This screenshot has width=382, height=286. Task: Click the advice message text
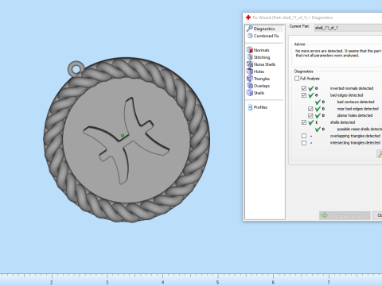tap(338, 53)
